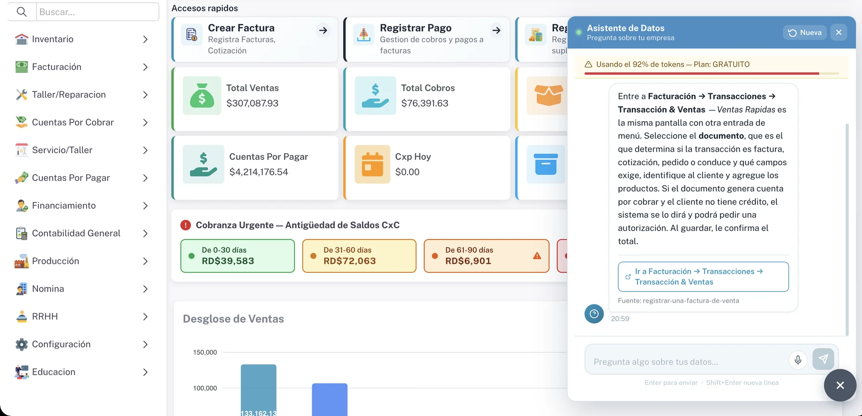
Task: Select the Facturación money icon
Action: tap(22, 67)
